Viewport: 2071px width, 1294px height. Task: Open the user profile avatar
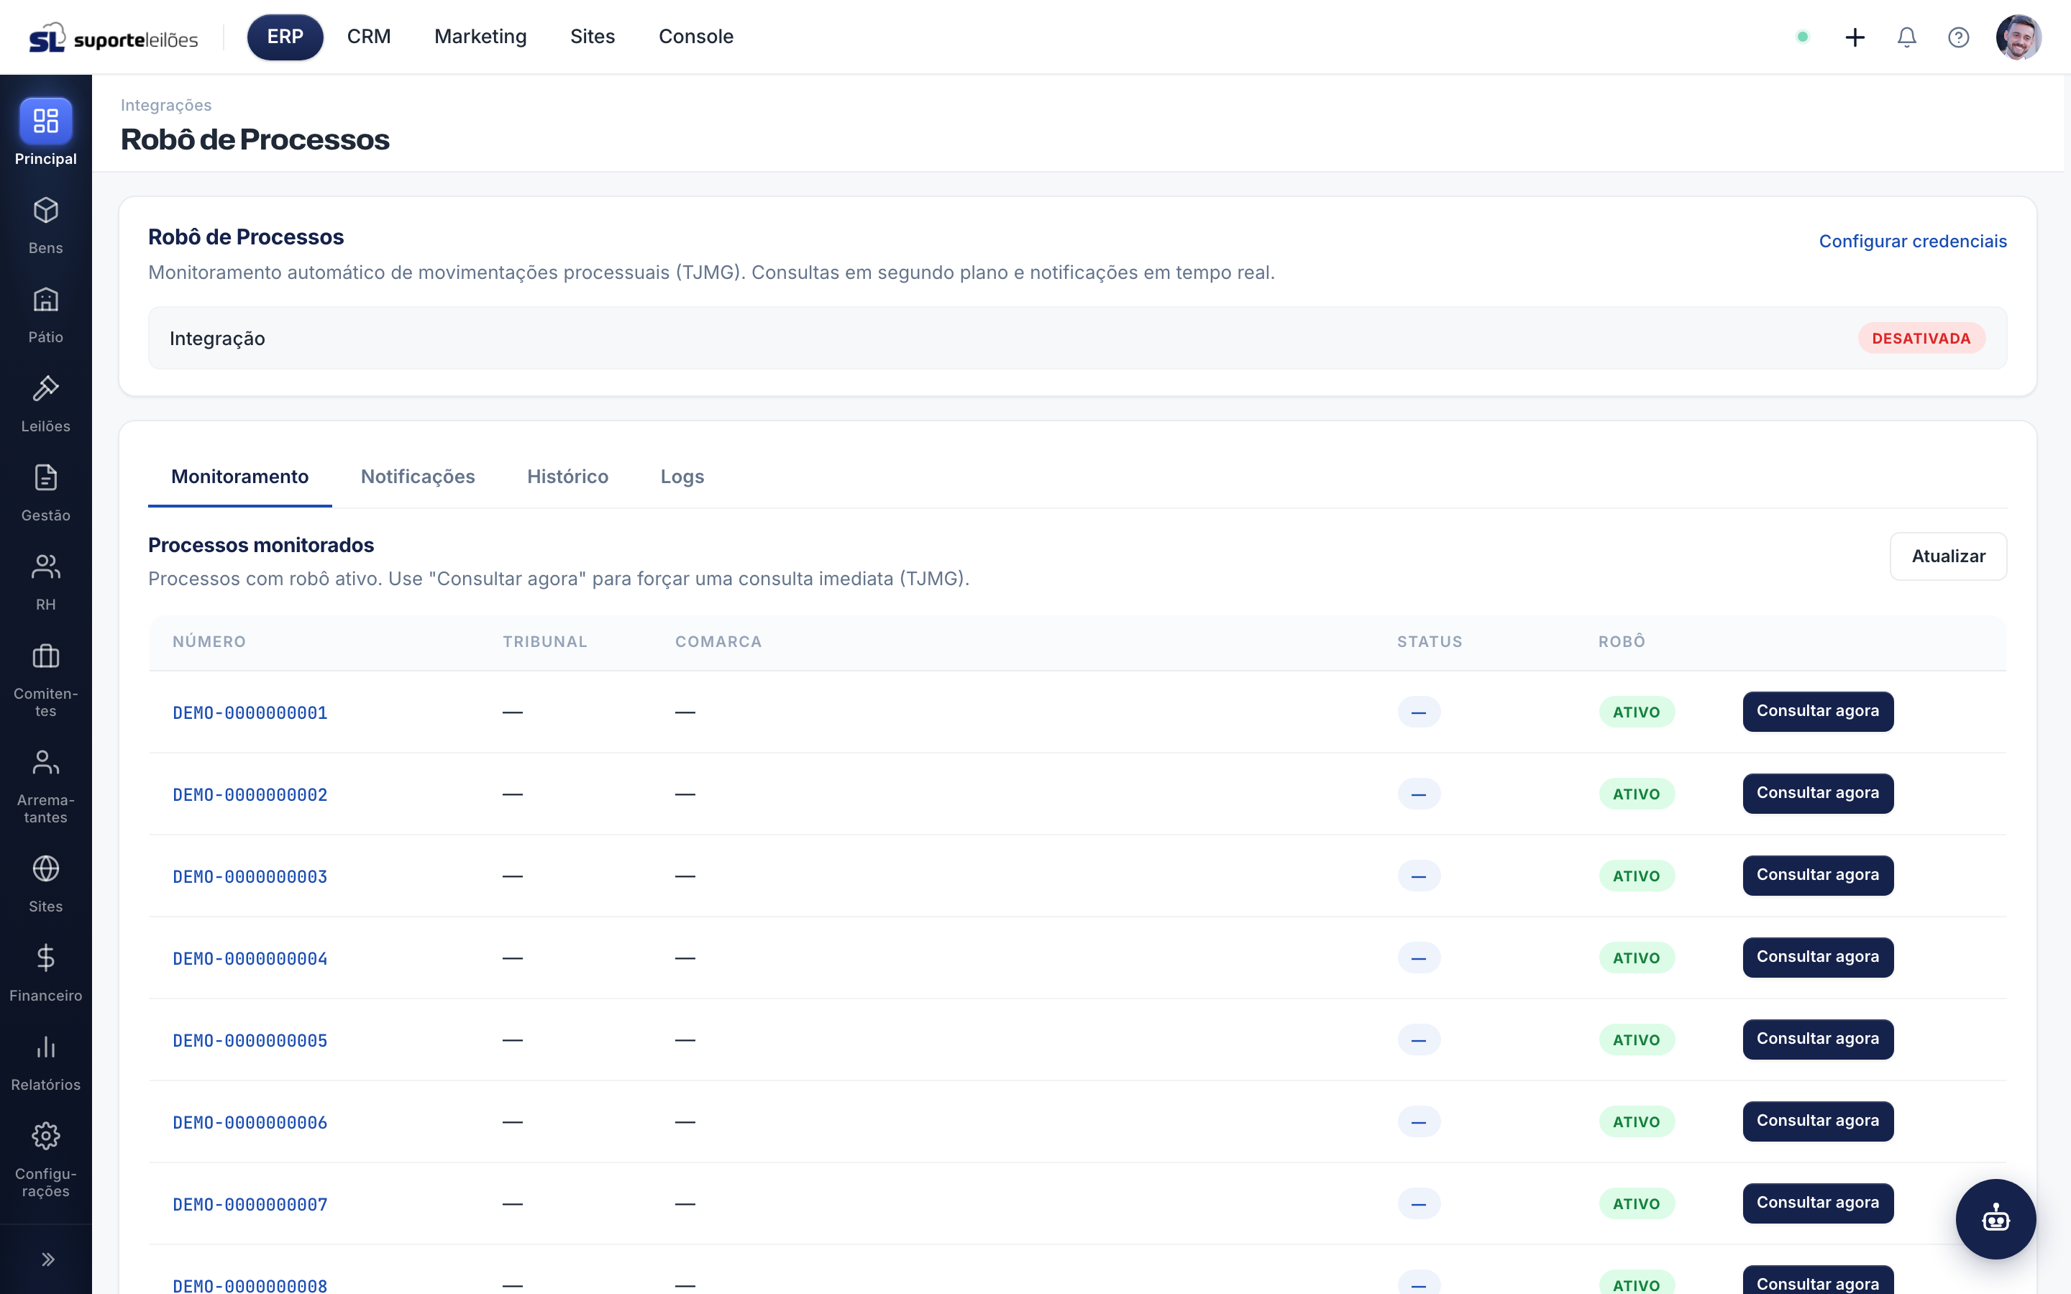pos(2018,37)
